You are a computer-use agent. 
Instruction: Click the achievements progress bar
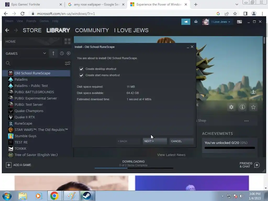[230, 148]
